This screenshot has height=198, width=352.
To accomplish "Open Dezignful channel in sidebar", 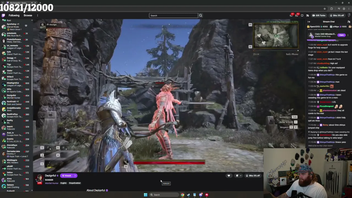I will [x=16, y=96].
